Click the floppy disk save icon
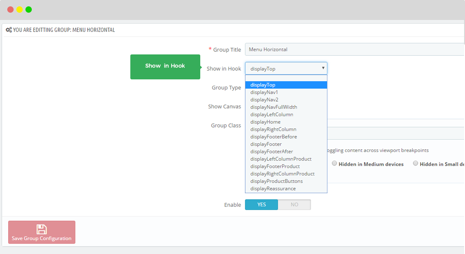Image resolution: width=465 pixels, height=254 pixels. pyautogui.click(x=41, y=230)
